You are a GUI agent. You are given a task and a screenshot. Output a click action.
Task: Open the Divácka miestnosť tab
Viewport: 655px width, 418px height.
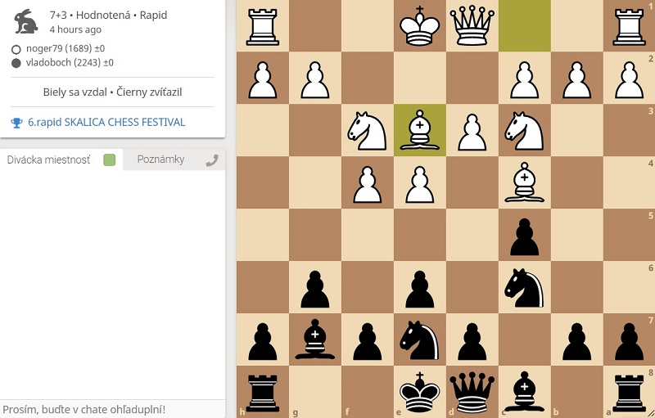48,160
